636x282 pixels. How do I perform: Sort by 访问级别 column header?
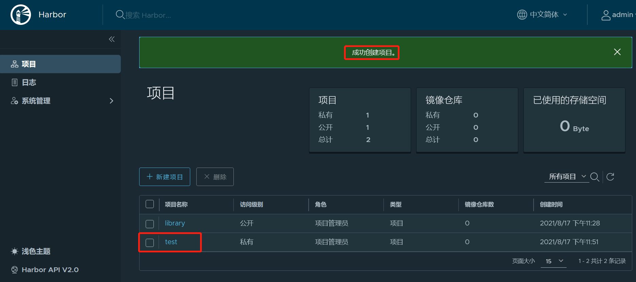(x=251, y=204)
